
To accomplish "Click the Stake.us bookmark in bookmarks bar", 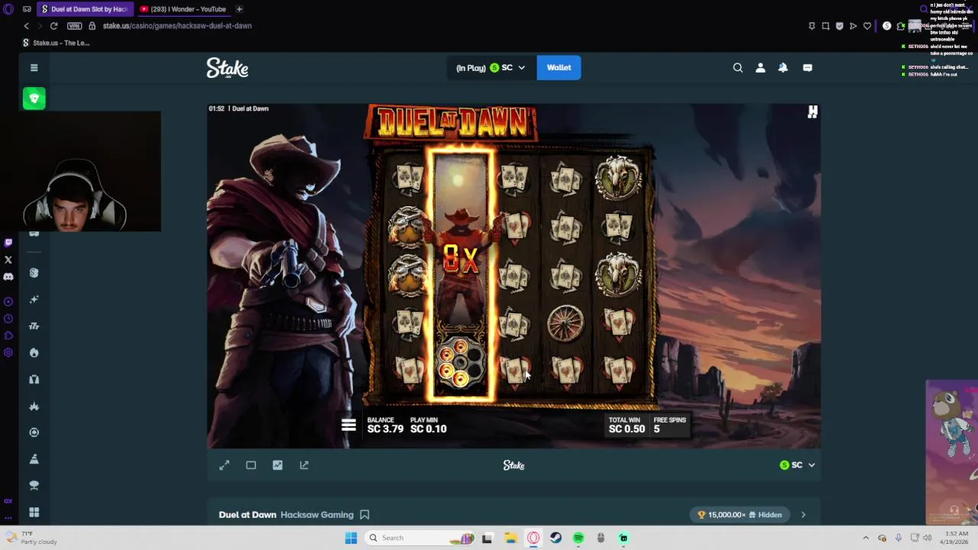I will pos(57,43).
